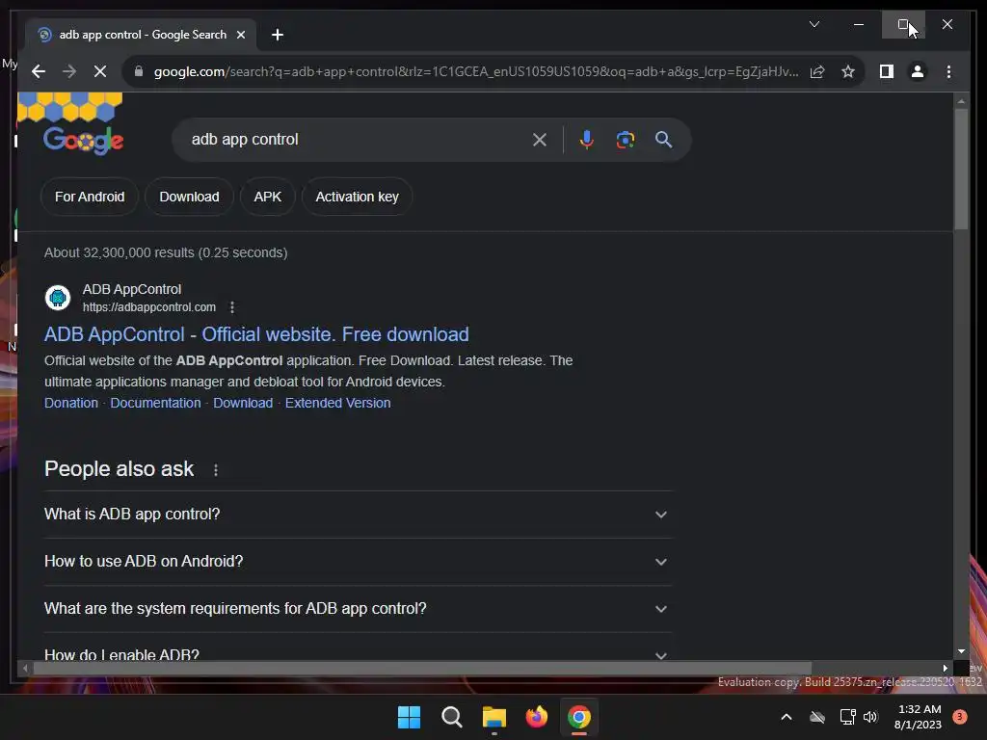Open the Chrome three-dot menu
Viewport: 987px width, 740px height.
tap(948, 71)
